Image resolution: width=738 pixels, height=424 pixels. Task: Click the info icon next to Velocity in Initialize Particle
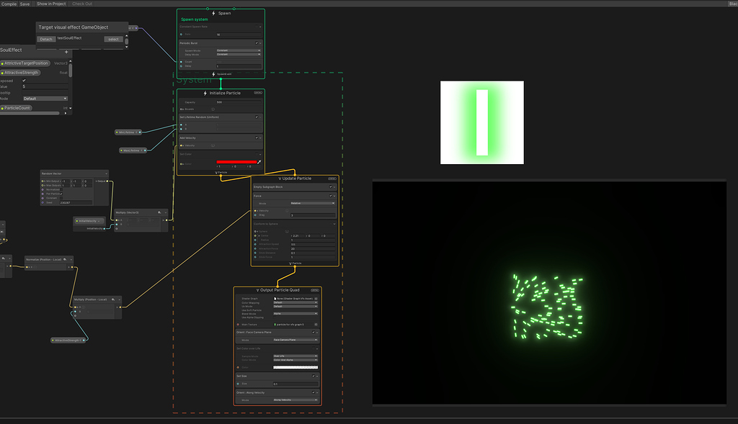(213, 145)
